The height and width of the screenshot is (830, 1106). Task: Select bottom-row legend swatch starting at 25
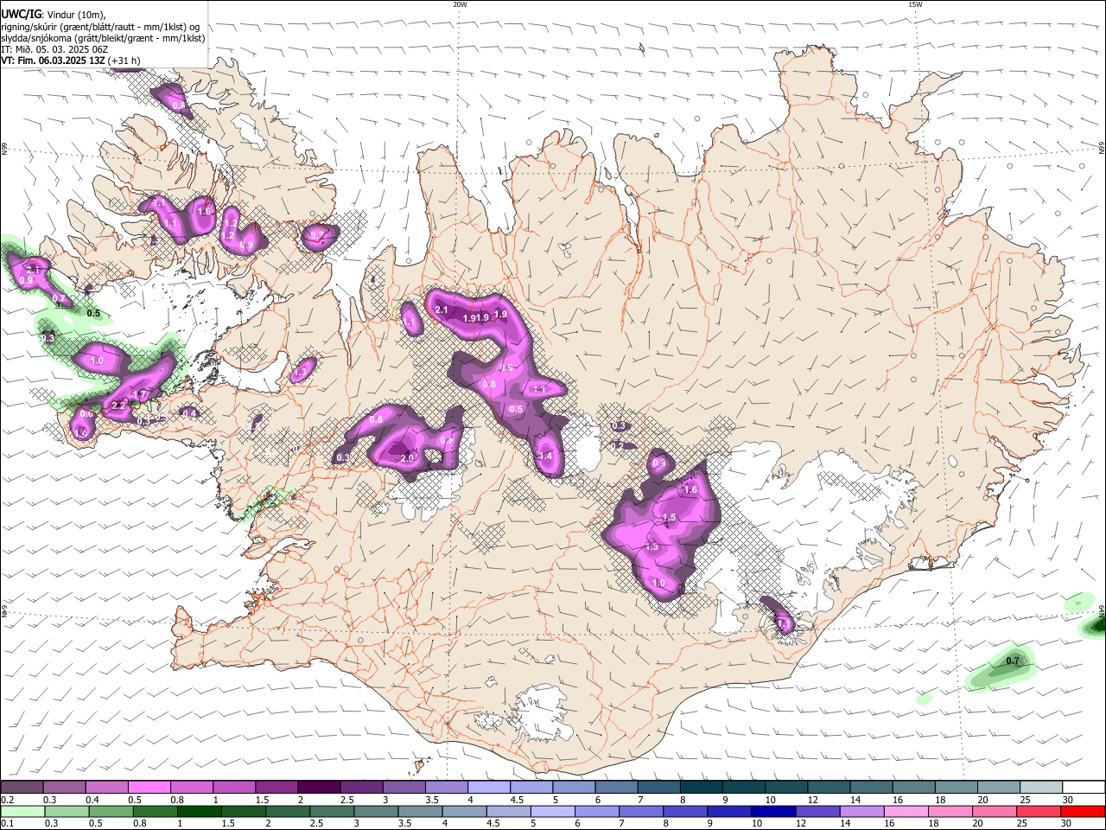coord(1037,811)
